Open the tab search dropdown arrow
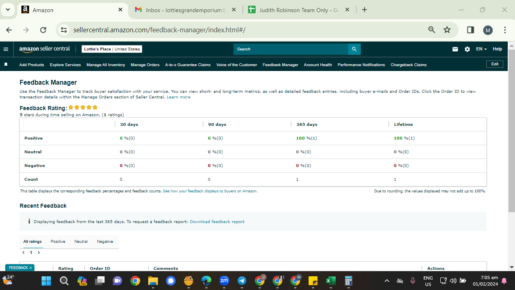The image size is (515, 290). (x=8, y=10)
